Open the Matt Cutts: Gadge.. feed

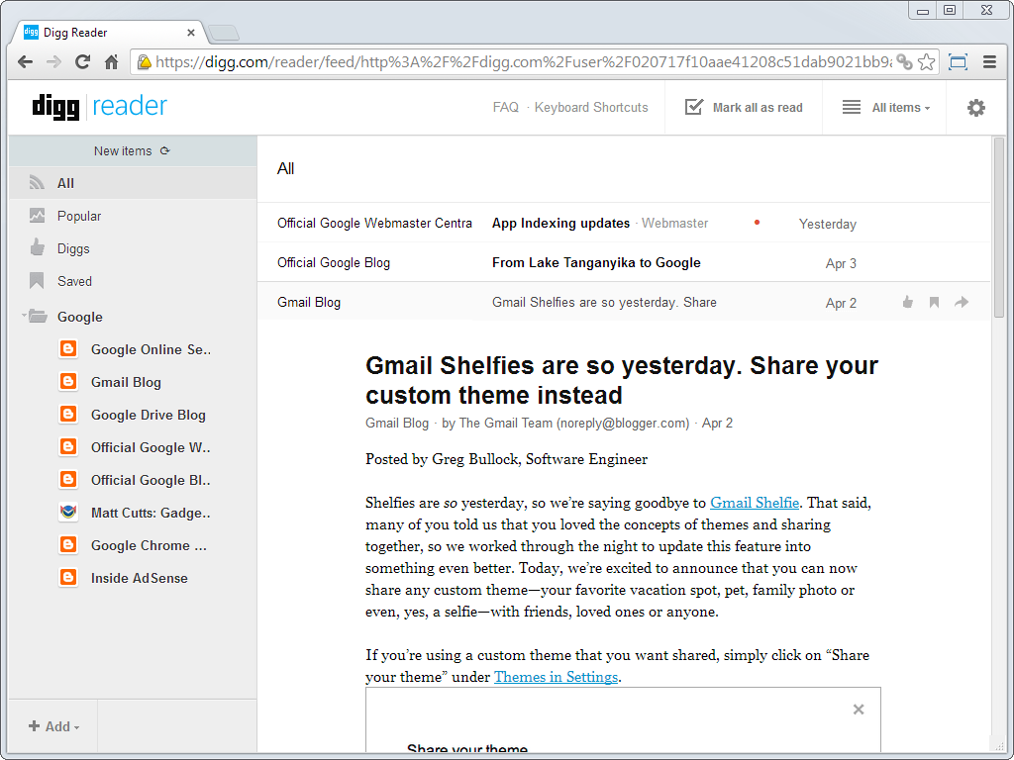pos(151,513)
